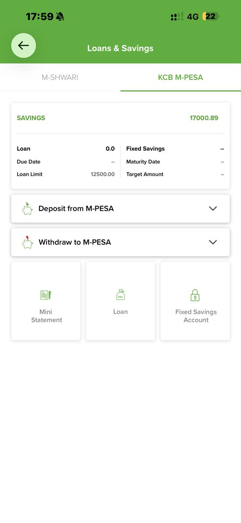Image resolution: width=241 pixels, height=523 pixels.
Task: Expand Deposit from M-PESA chevron
Action: pos(213,208)
